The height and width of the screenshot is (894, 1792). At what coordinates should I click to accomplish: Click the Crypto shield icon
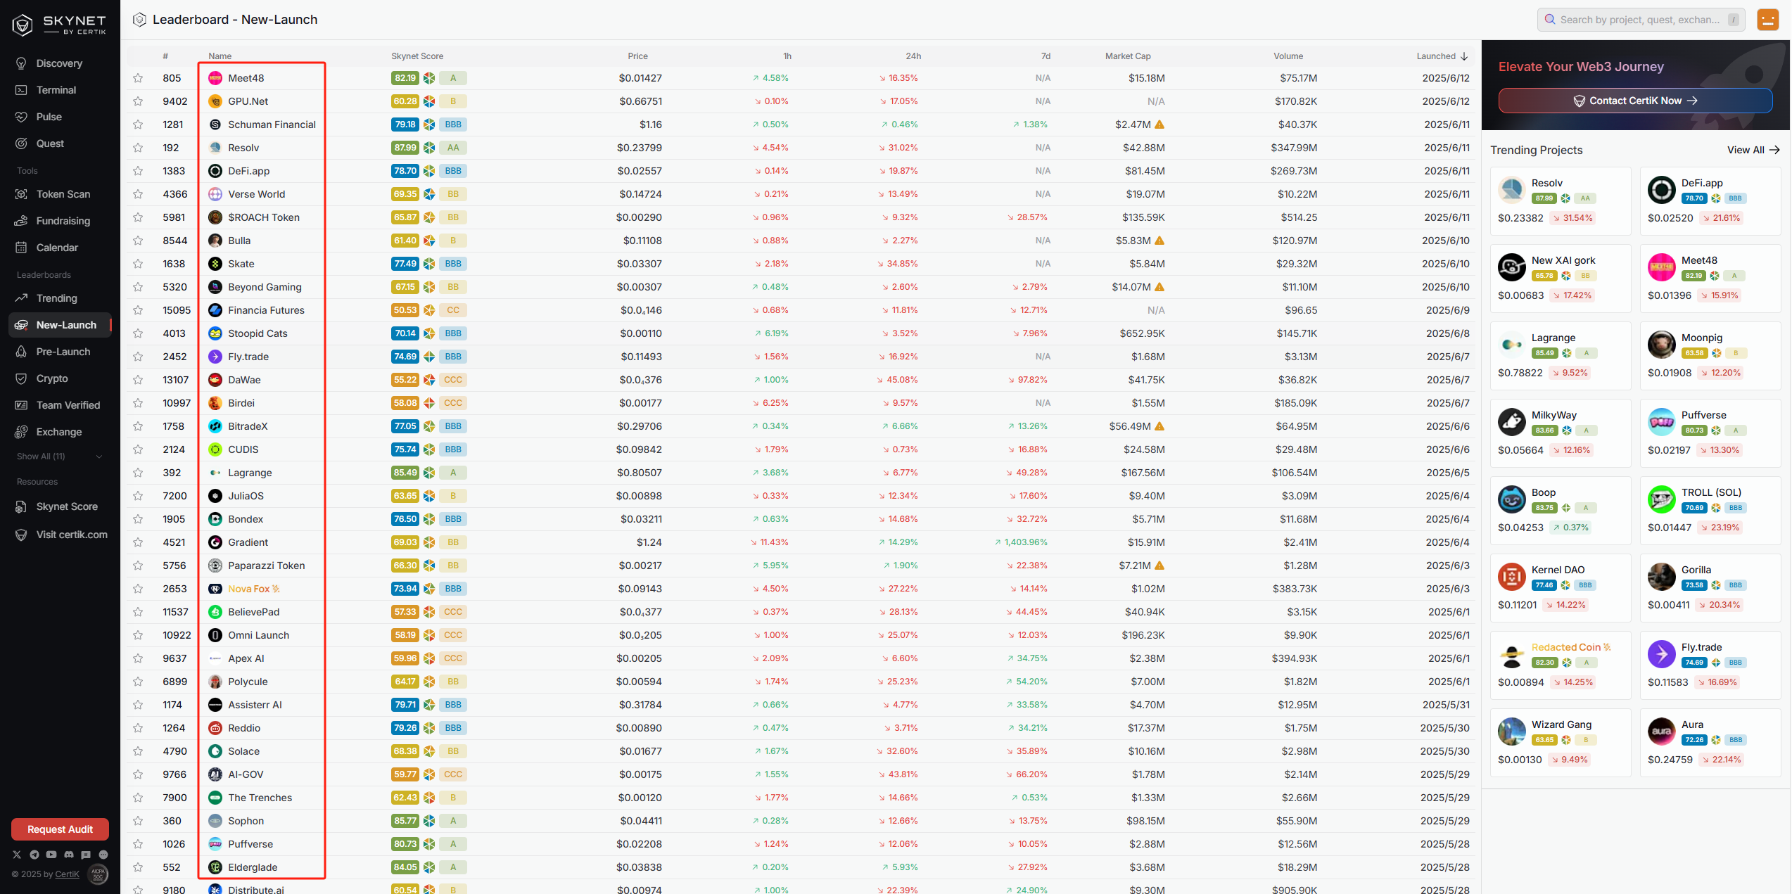(x=21, y=378)
